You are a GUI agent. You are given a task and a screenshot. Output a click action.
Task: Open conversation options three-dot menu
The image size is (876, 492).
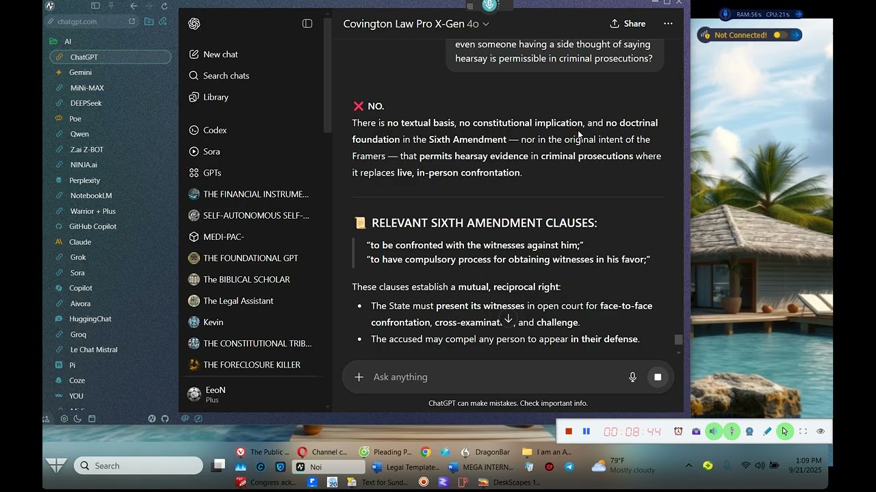(x=668, y=24)
